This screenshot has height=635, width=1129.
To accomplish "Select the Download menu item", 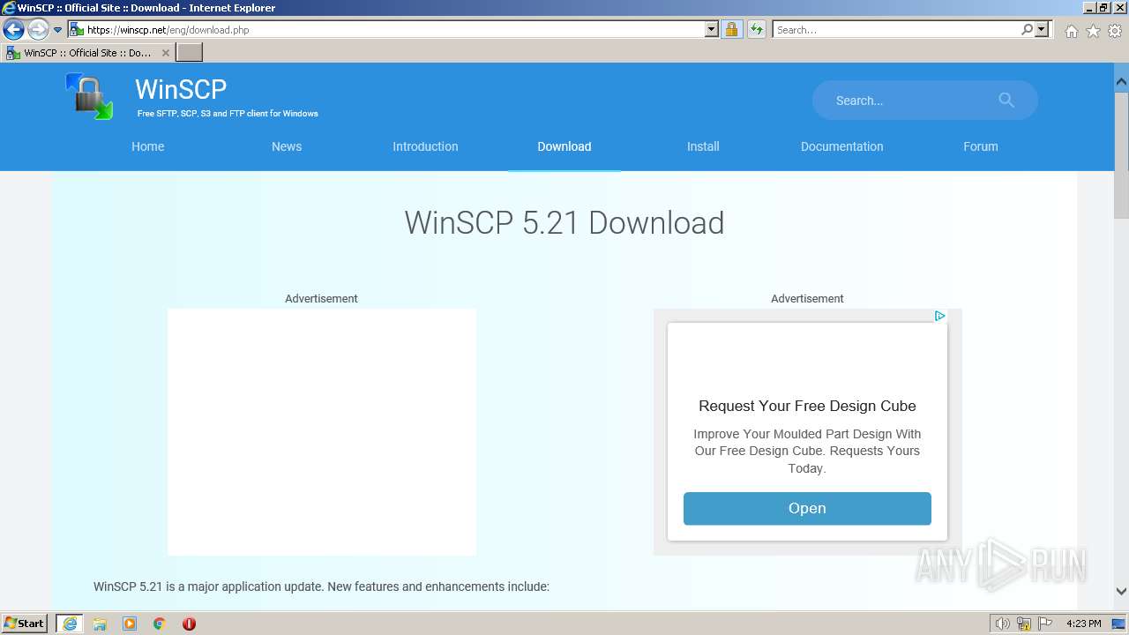I will [x=564, y=146].
